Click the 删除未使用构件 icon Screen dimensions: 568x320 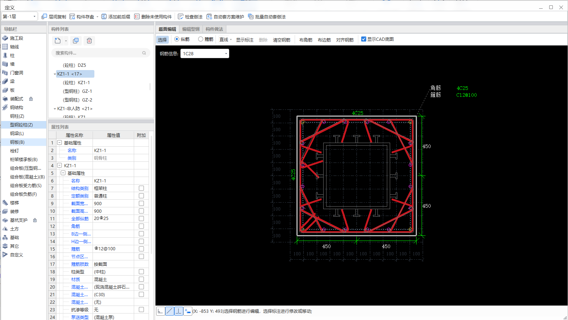click(x=137, y=17)
